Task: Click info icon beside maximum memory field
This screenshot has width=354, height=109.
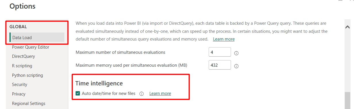Action: pyautogui.click(x=236, y=66)
